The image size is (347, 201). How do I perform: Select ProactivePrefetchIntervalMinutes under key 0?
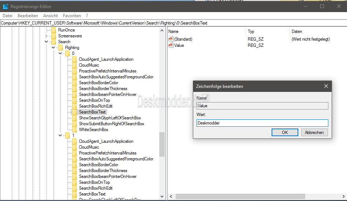coord(108,71)
